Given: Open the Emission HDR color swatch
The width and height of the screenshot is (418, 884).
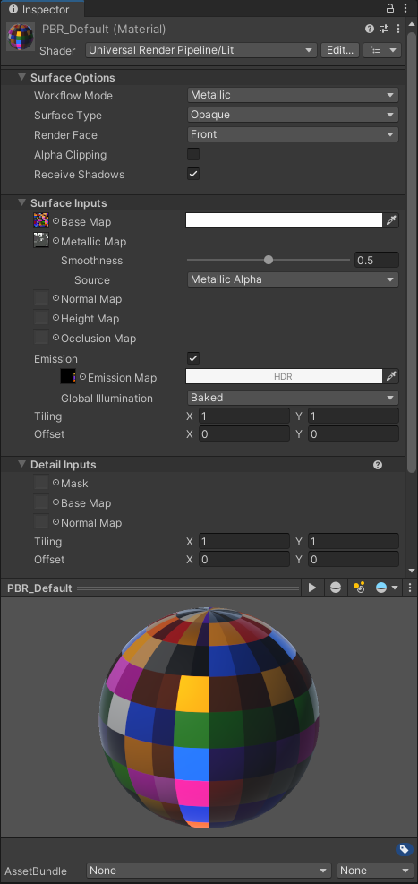Looking at the screenshot, I should (284, 376).
